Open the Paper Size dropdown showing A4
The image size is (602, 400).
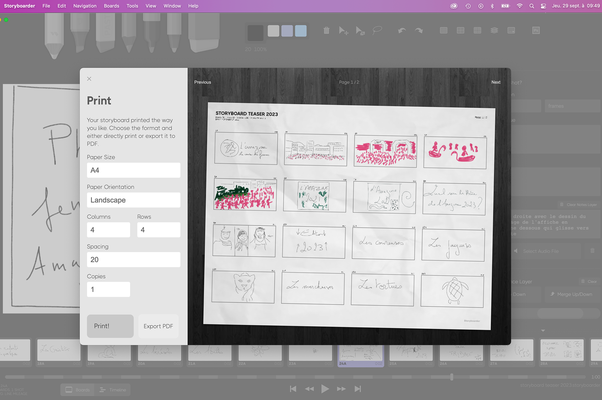(x=134, y=170)
